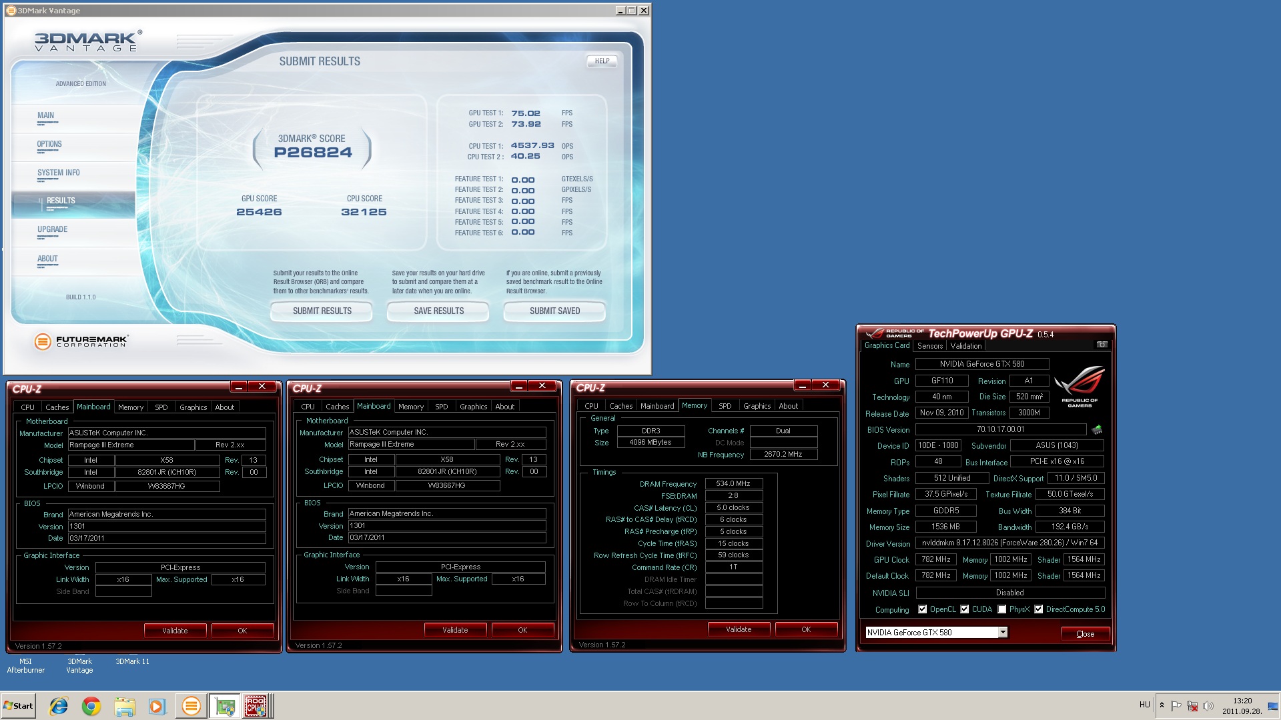Select SYSTEM INFO in 3DMark sidebar
The width and height of the screenshot is (1281, 720).
click(x=59, y=173)
